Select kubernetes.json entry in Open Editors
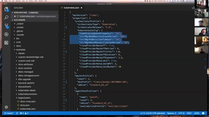Screen dimensions: 209x117 point(35,16)
